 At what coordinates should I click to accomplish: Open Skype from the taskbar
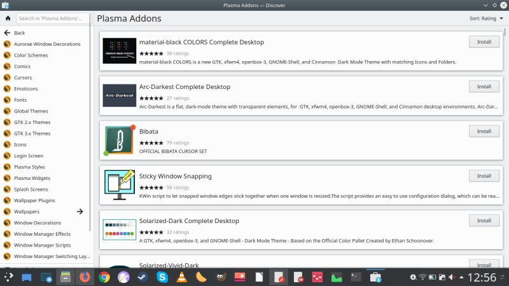point(162,277)
